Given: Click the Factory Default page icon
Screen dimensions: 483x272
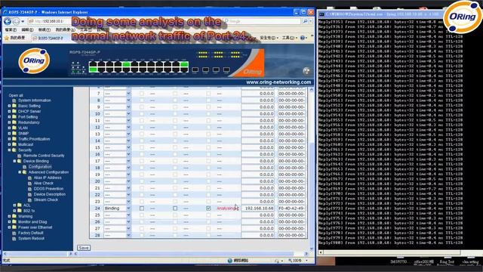Looking at the screenshot, I should (14, 233).
